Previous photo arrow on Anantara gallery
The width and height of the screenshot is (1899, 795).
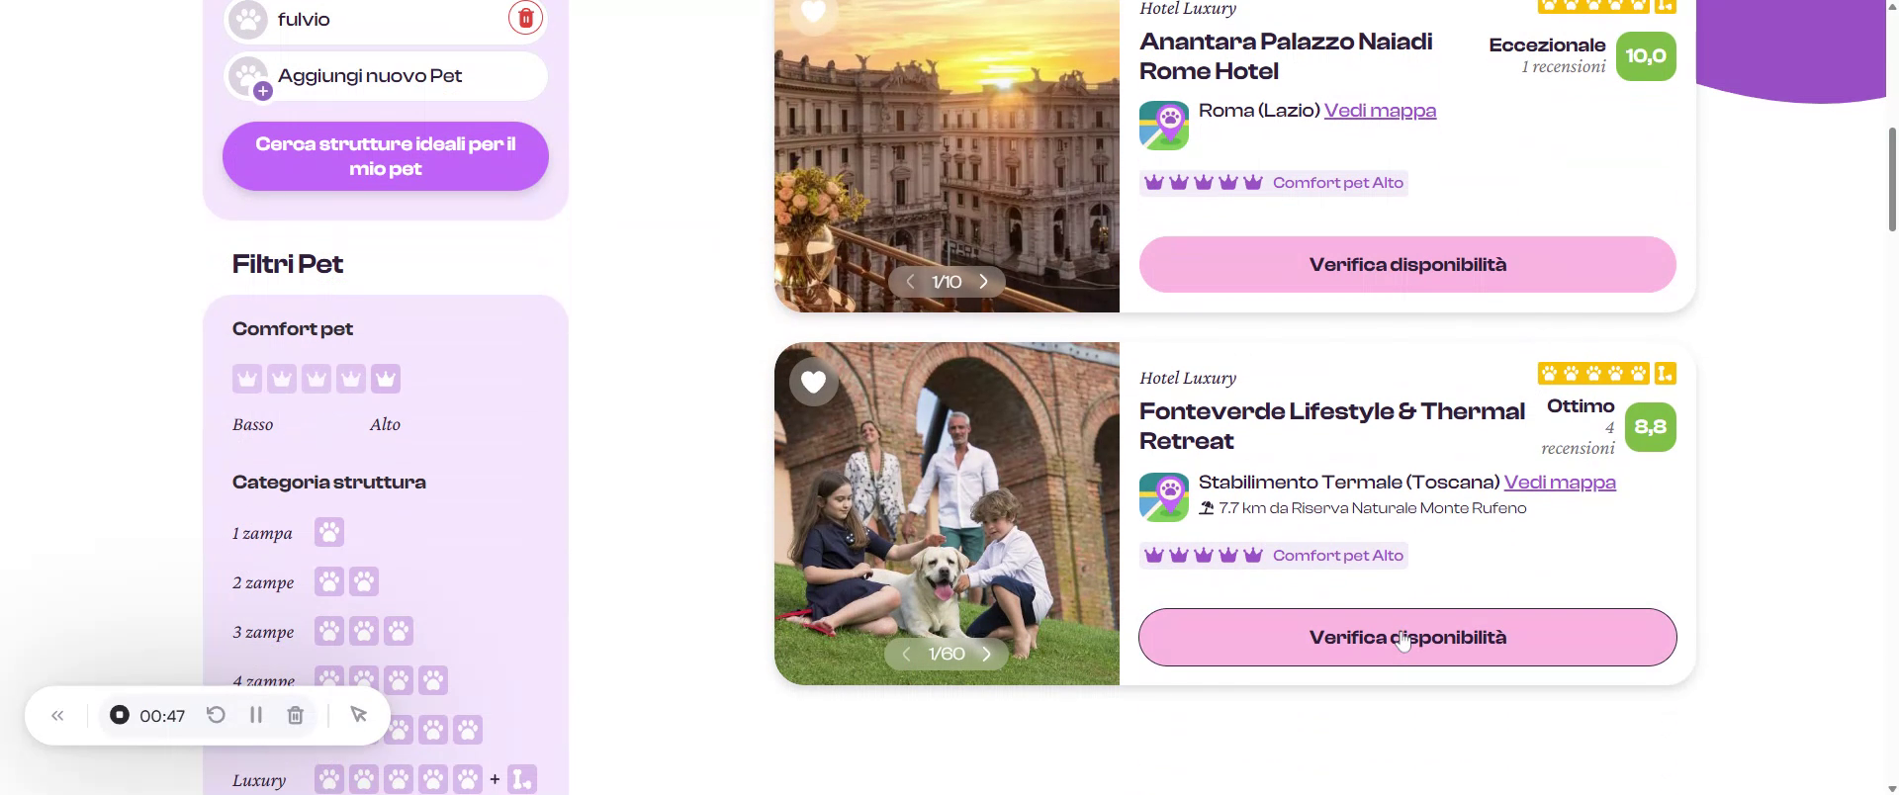click(910, 282)
